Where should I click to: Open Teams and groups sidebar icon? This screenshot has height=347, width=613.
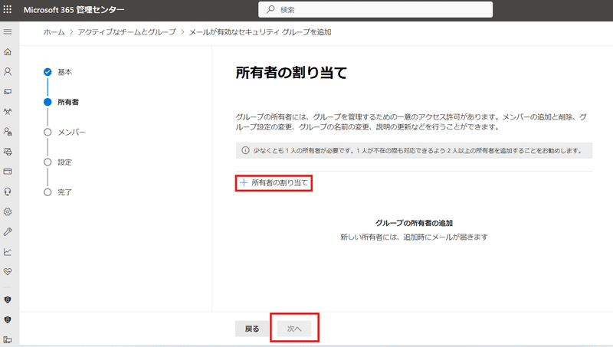(x=8, y=111)
